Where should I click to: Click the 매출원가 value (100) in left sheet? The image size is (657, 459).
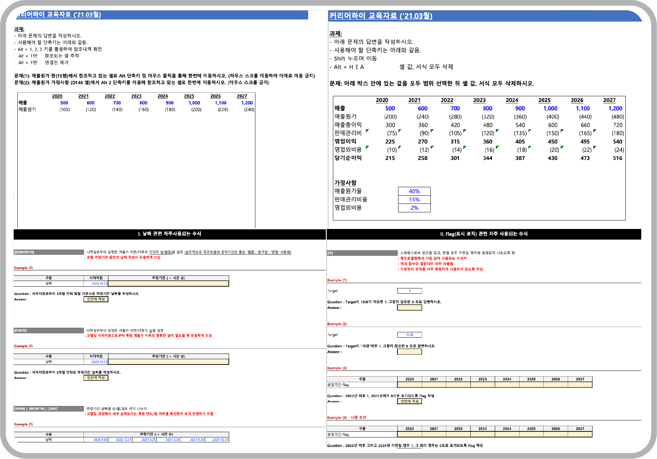coord(64,110)
